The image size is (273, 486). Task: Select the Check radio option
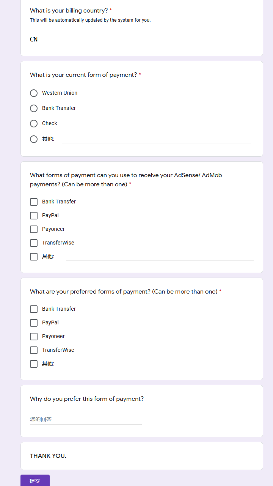coord(34,124)
